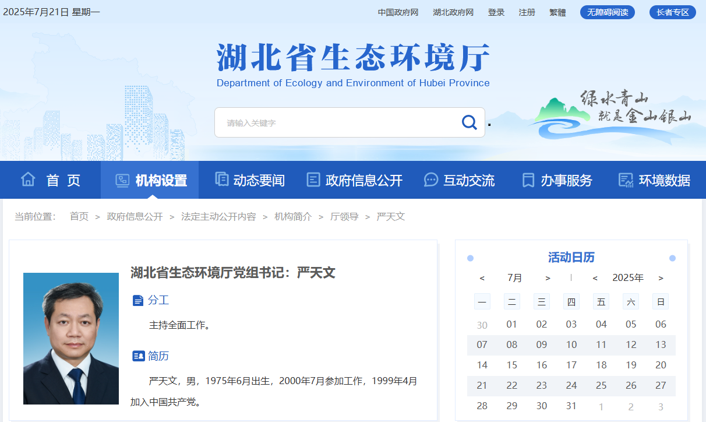This screenshot has width=706, height=422.
Task: Click the 五 weekday header
Action: pos(601,301)
